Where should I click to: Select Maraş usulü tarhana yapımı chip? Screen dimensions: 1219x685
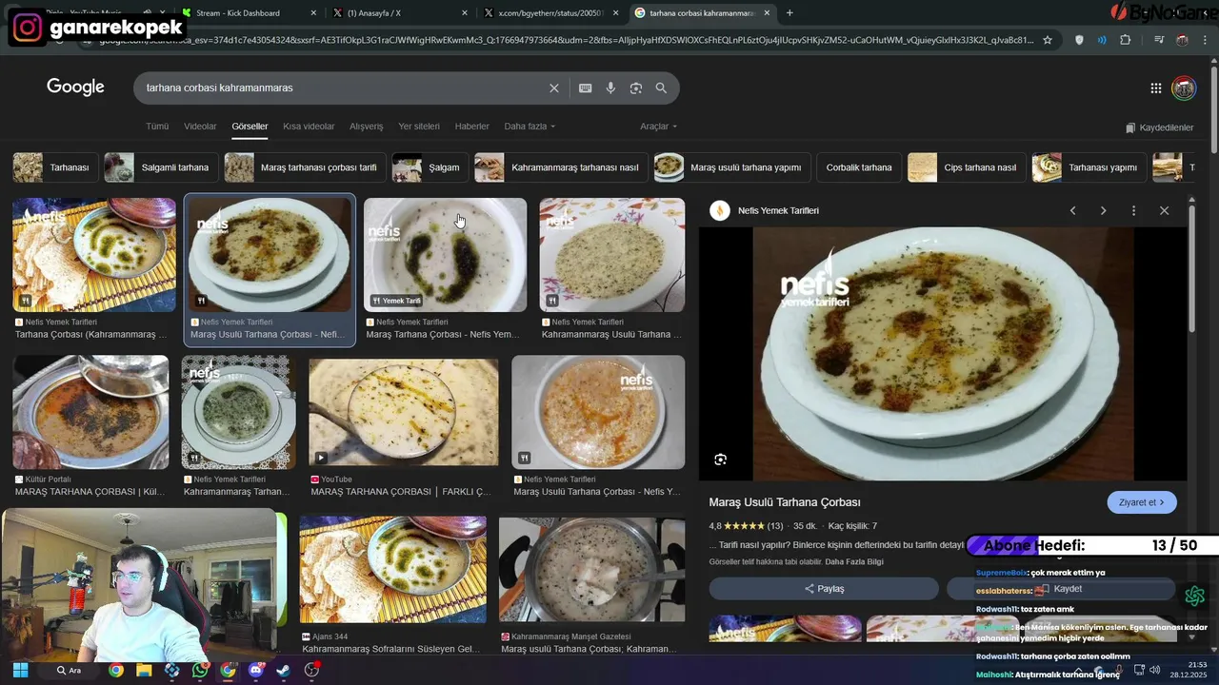[x=732, y=167]
